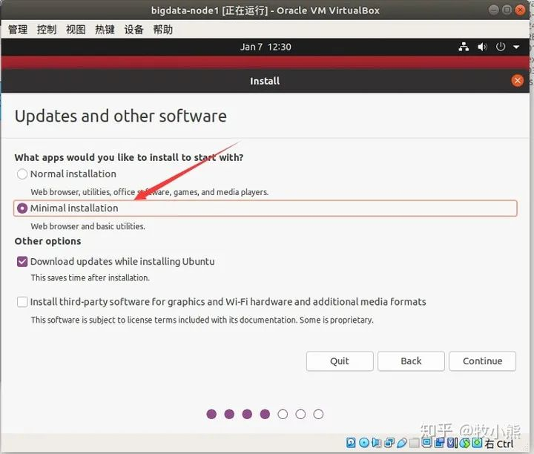Enable Install third-party software checkbox
This screenshot has width=534, height=454.
click(x=22, y=302)
